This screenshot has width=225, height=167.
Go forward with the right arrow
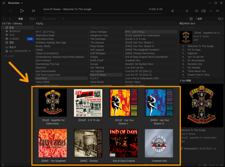tap(10, 19)
